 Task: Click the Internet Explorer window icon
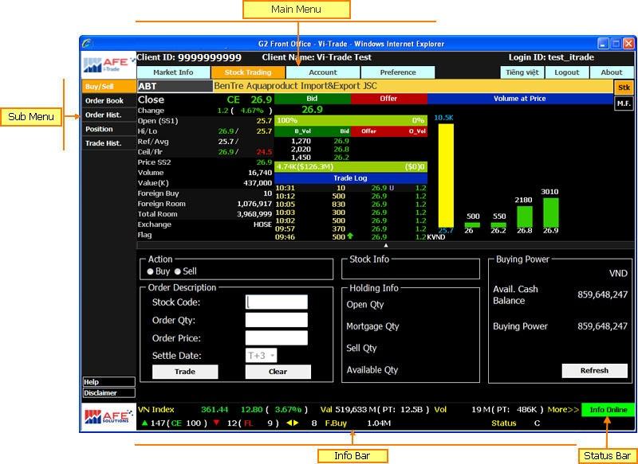[x=87, y=44]
